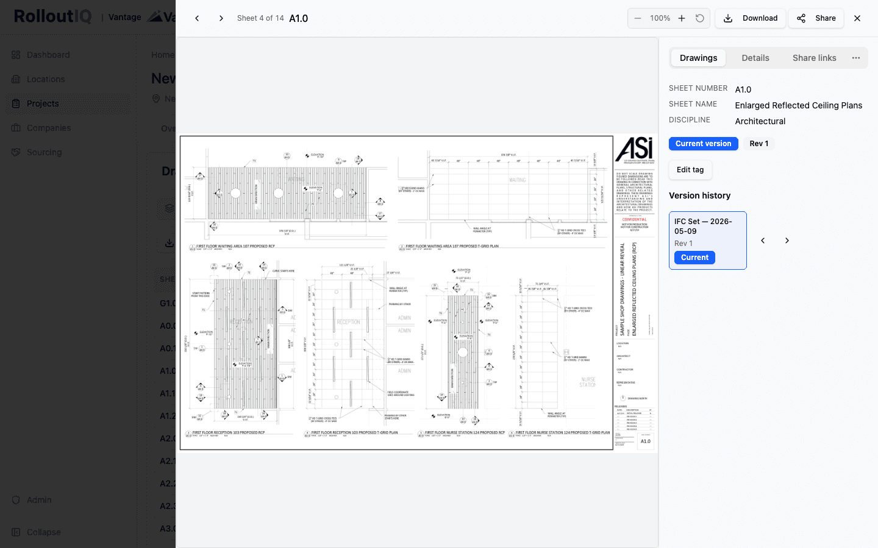
Task: Click the Sheet 4 of 14 label
Action: pyautogui.click(x=260, y=18)
